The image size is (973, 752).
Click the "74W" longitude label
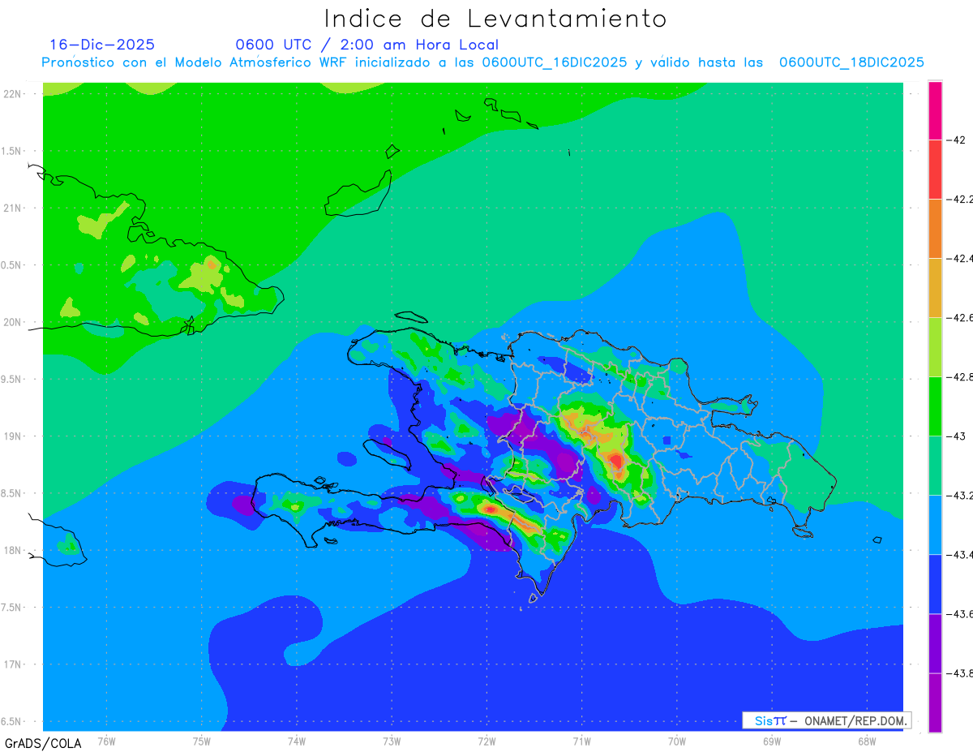pos(296,741)
